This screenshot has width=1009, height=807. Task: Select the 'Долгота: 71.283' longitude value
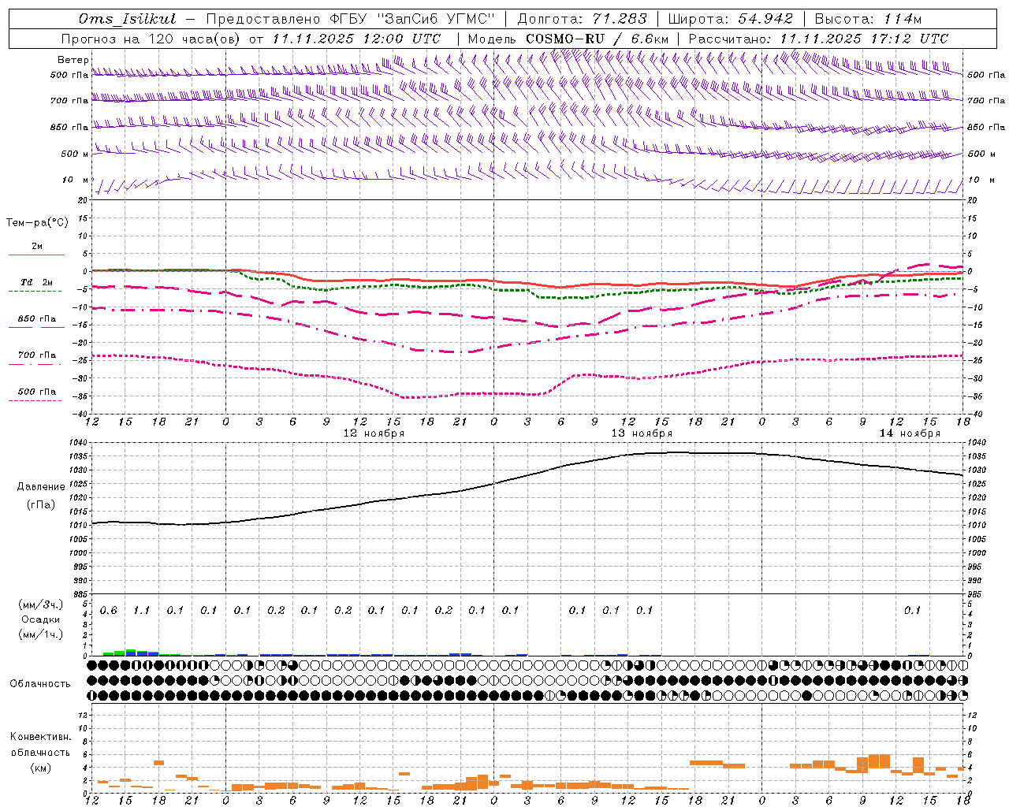tap(583, 19)
